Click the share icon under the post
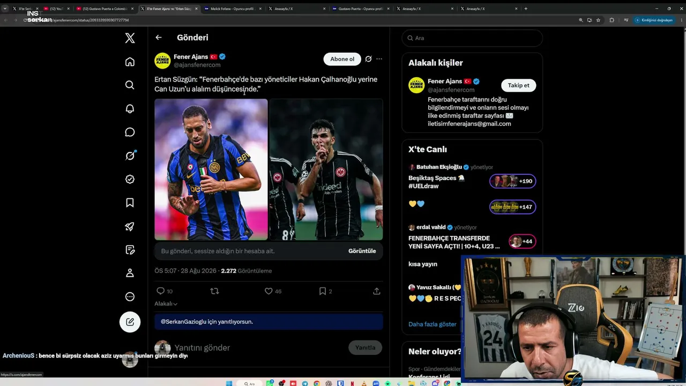 pyautogui.click(x=377, y=291)
